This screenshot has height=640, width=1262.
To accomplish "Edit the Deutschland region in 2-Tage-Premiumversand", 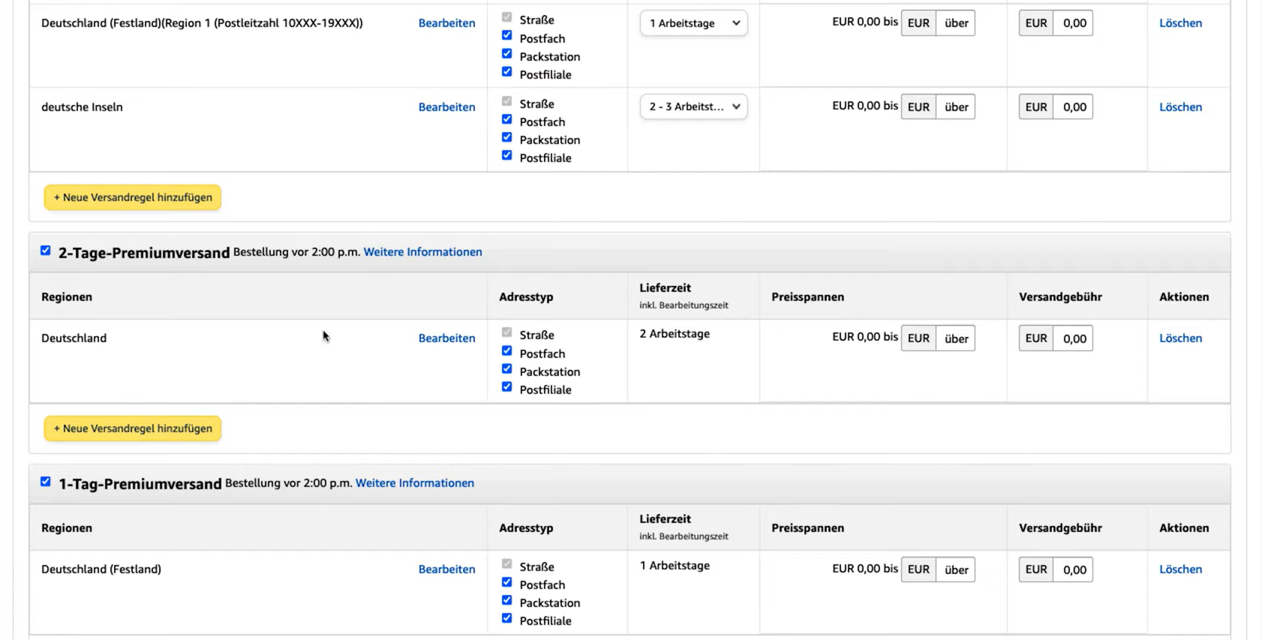I will point(446,338).
